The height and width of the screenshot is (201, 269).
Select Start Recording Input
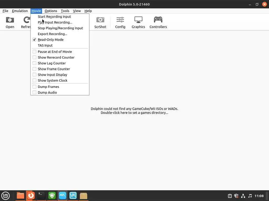[x=60, y=16]
